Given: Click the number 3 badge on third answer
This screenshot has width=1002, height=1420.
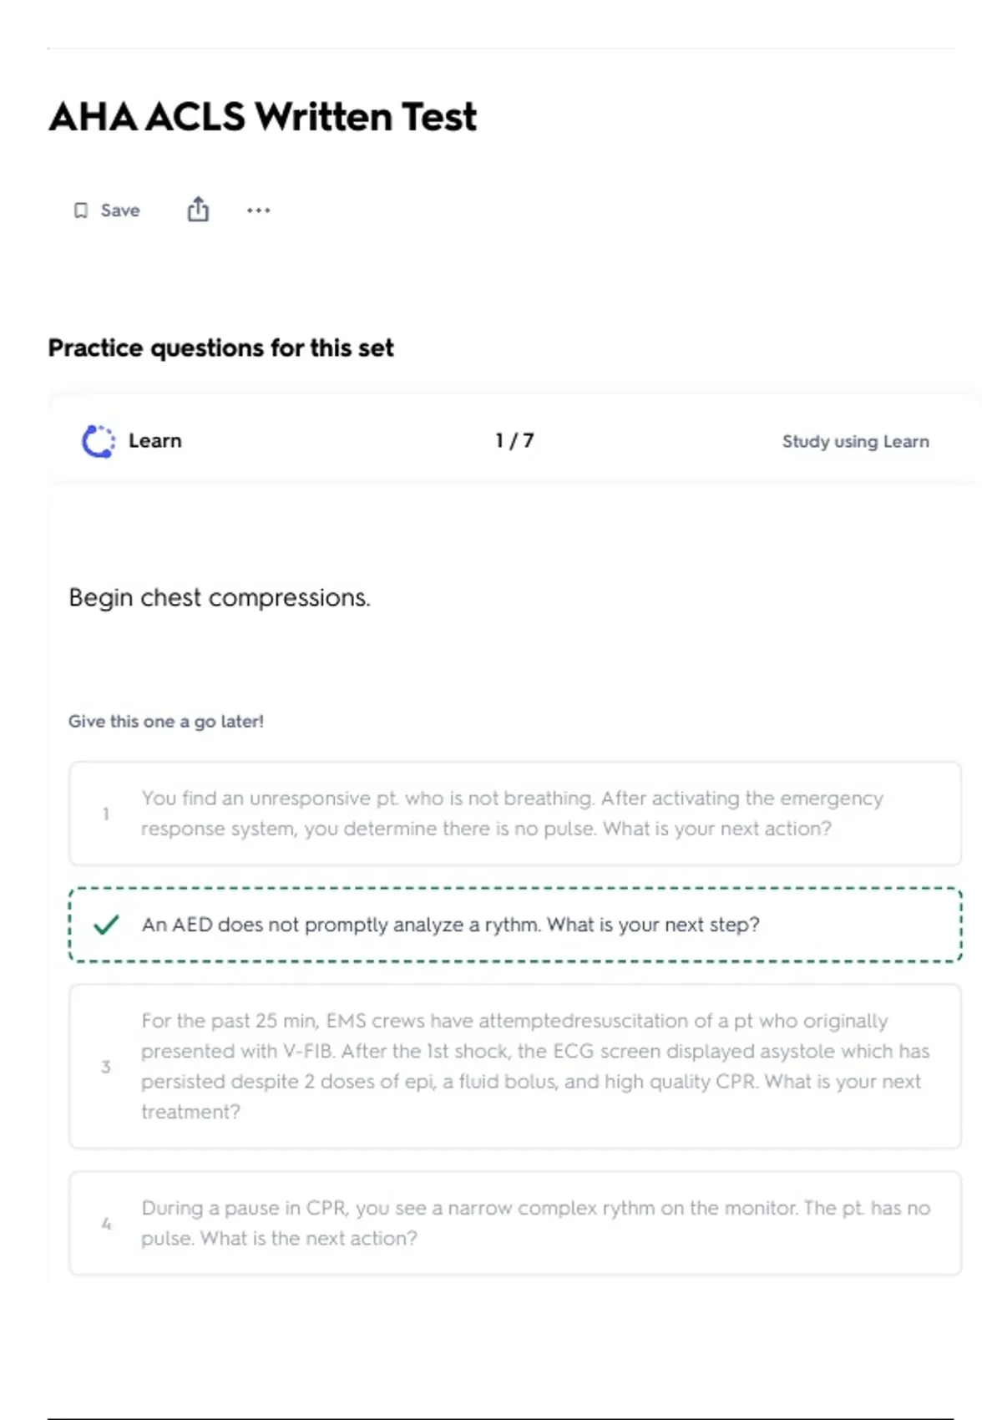Looking at the screenshot, I should 106,1067.
